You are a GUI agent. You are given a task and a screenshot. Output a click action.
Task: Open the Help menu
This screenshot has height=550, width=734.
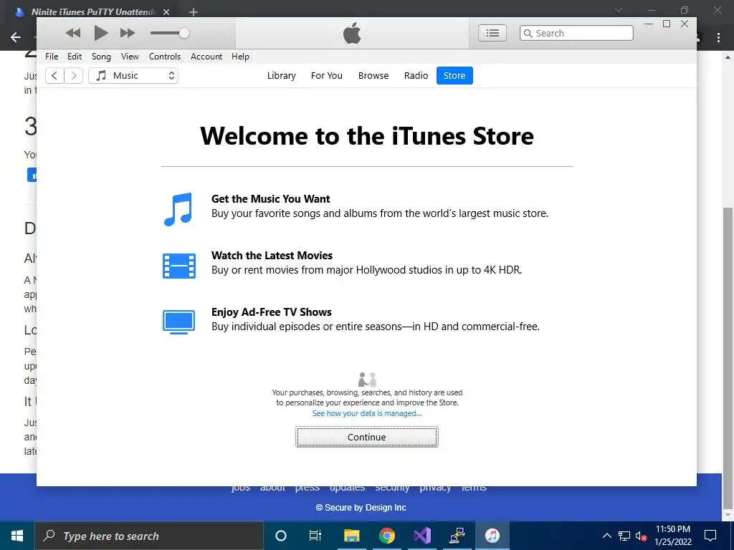[x=240, y=57]
